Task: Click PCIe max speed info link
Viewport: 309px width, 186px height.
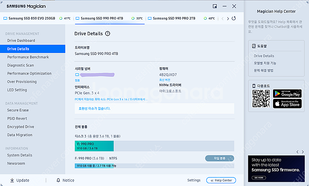Action: point(111,99)
